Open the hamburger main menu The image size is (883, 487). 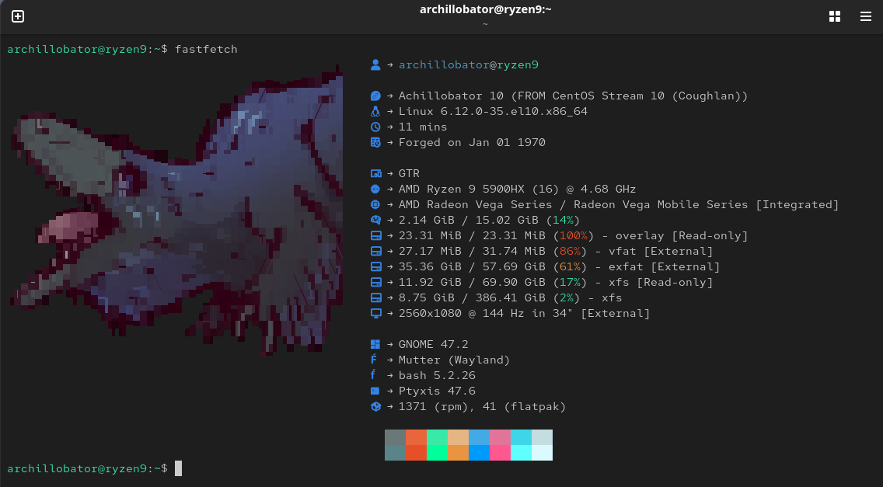(866, 16)
